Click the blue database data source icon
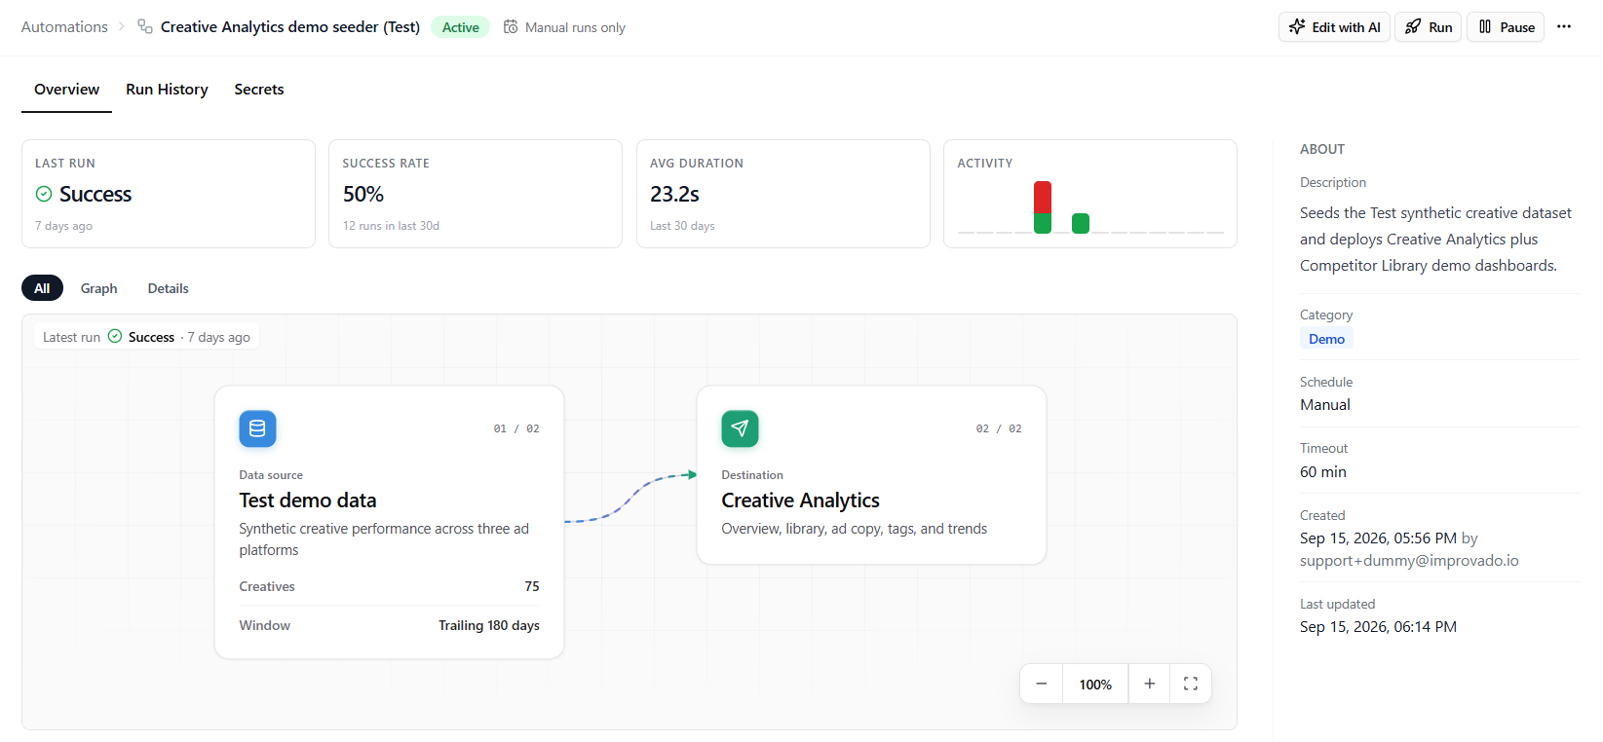The height and width of the screenshot is (742, 1603). point(257,428)
